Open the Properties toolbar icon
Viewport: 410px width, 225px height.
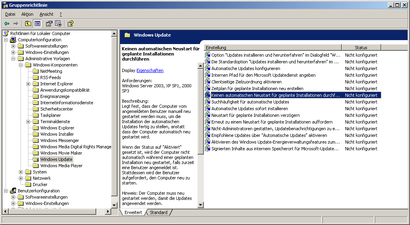tap(49, 24)
